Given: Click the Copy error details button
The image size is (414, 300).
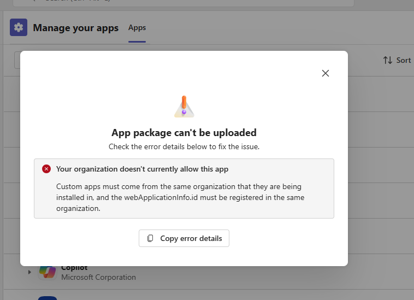Looking at the screenshot, I should pyautogui.click(x=184, y=238).
